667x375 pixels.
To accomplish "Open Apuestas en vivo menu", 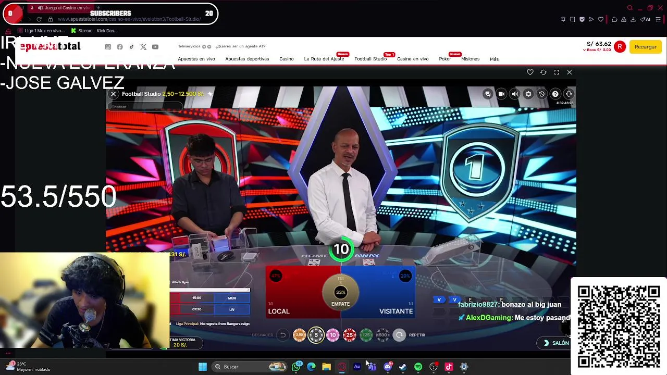I will point(196,59).
